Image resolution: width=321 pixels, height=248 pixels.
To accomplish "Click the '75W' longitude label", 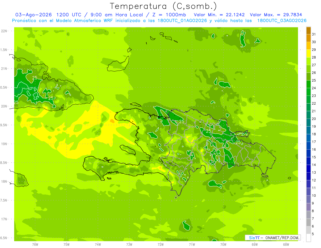I will click(x=67, y=245).
